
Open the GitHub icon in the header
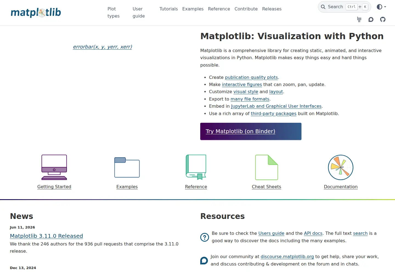pyautogui.click(x=383, y=19)
